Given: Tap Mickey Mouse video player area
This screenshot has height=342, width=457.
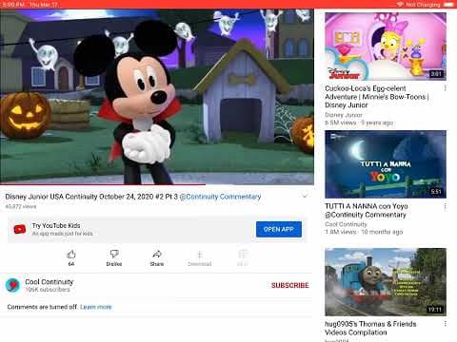Looking at the screenshot, I should click(157, 97).
